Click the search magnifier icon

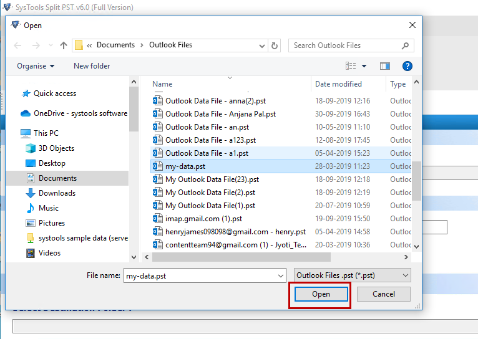tap(405, 45)
